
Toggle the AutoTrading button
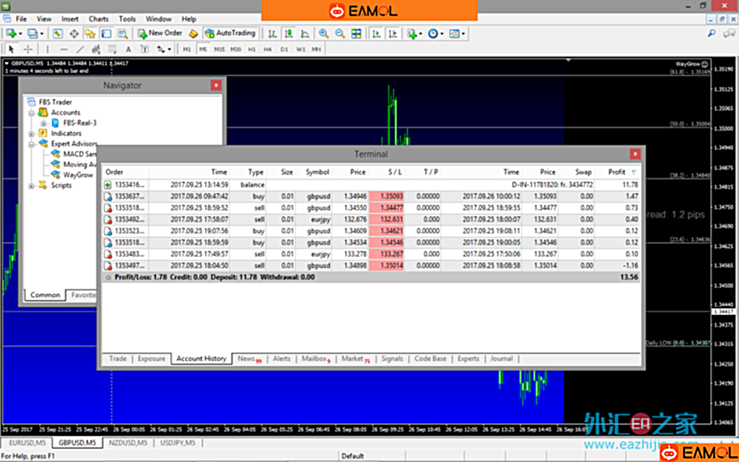point(229,33)
